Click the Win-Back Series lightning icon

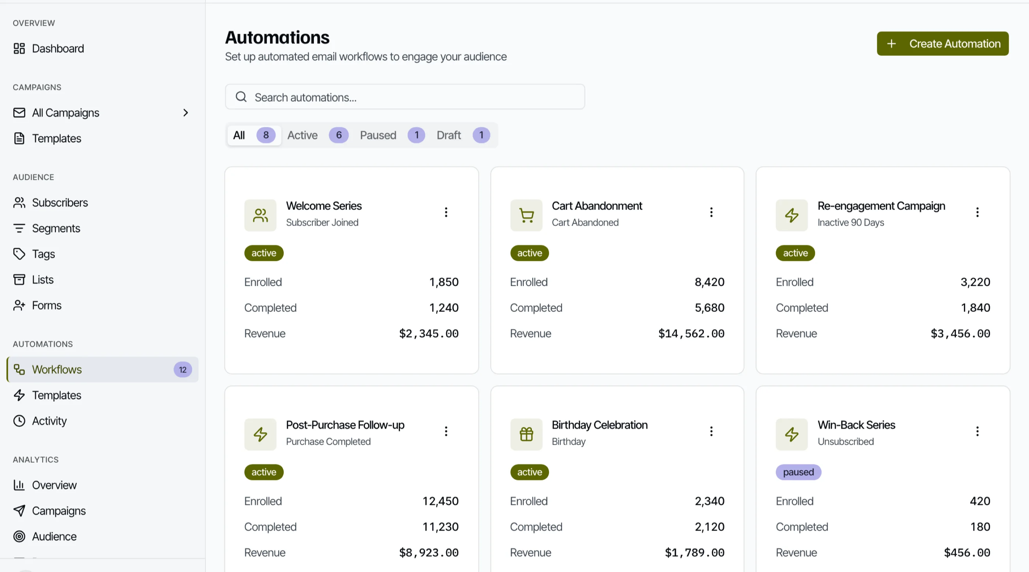pyautogui.click(x=792, y=434)
